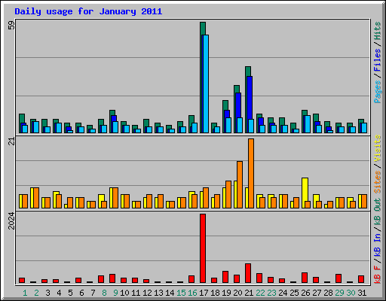Click day "10" on the x-axis
The height and width of the screenshot is (301, 386).
point(124,293)
